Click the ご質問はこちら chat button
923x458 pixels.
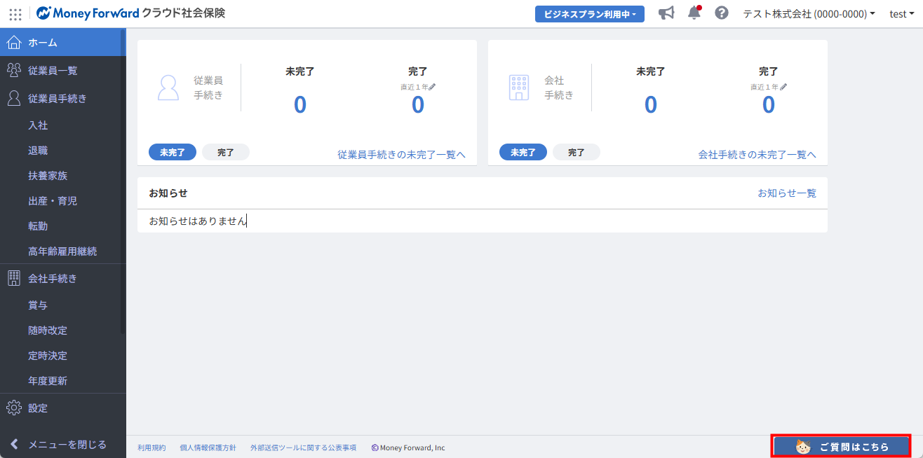841,446
